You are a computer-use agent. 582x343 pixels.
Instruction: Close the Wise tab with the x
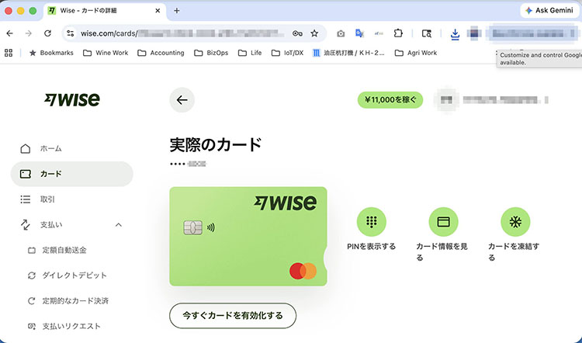[158, 11]
